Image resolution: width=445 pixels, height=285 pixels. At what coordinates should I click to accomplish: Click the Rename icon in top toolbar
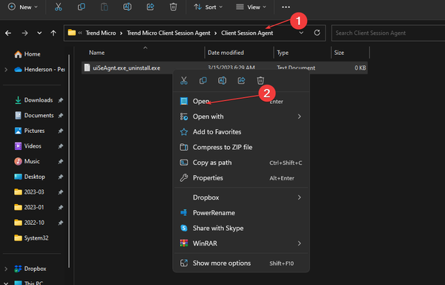coord(127,7)
